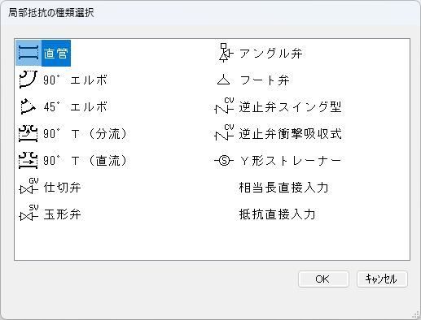Click the GV gate valve icon
Image resolution: width=421 pixels, height=320 pixels.
pos(29,186)
